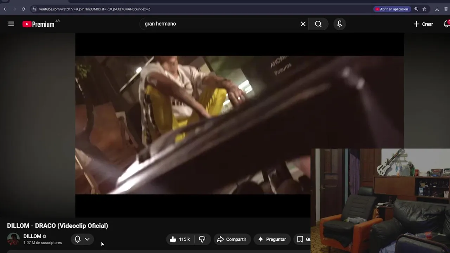
Task: Clear the search box with X icon
Action: click(303, 24)
